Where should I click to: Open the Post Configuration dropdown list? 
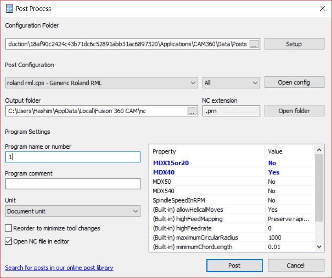(101, 83)
